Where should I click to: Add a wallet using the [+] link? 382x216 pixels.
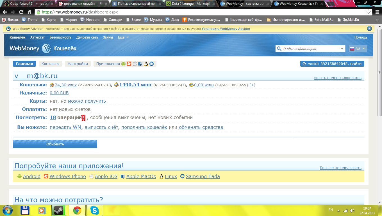252,85
